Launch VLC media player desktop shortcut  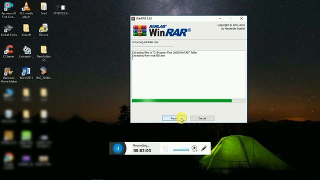(x=26, y=10)
